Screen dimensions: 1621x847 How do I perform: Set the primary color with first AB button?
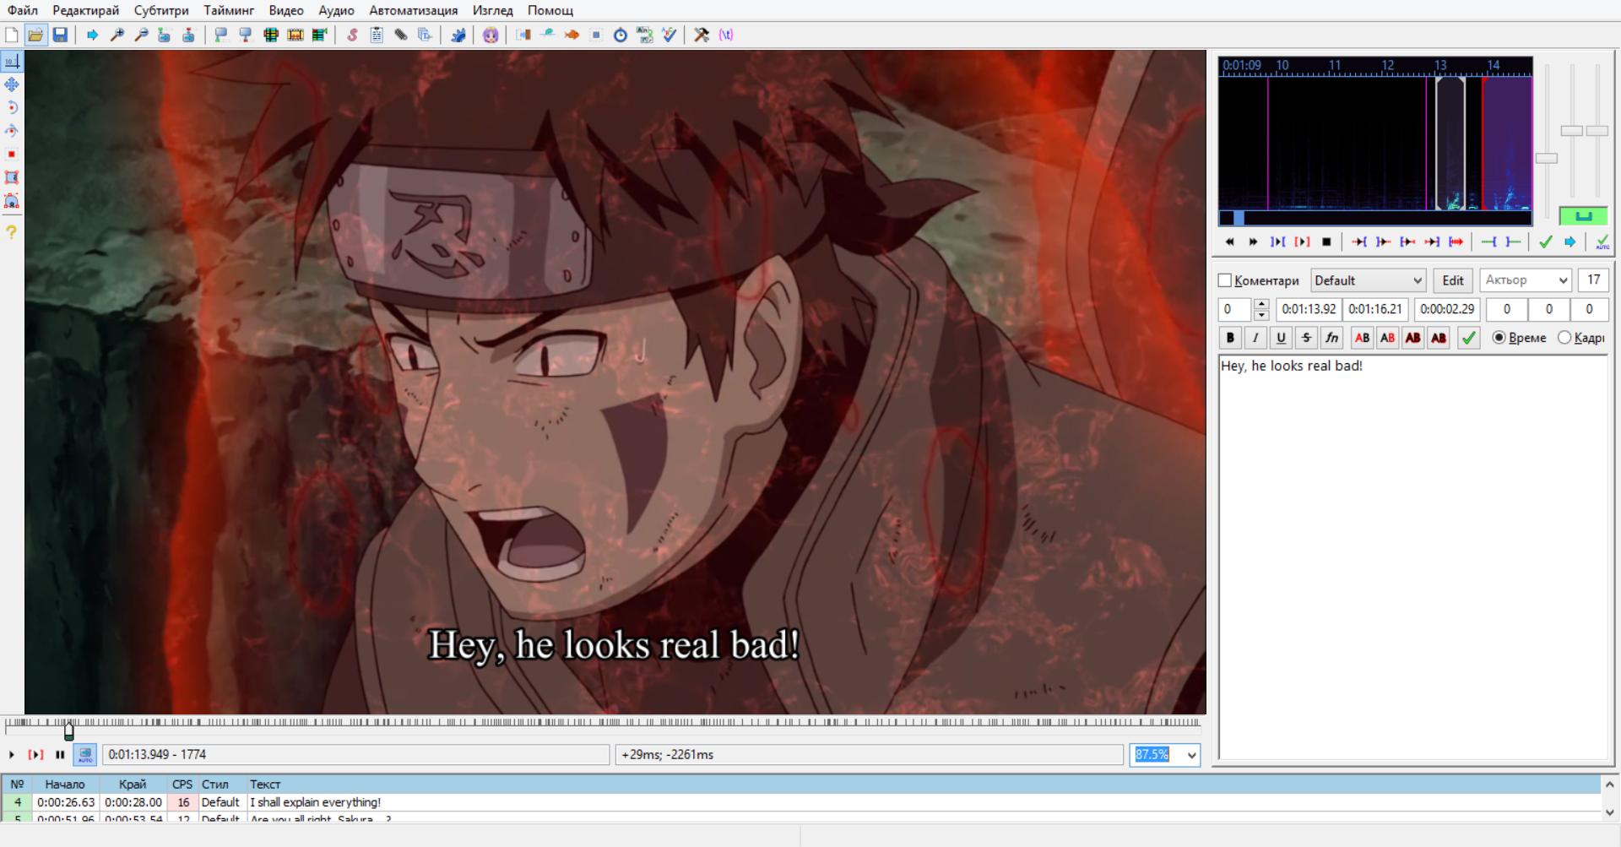1362,338
